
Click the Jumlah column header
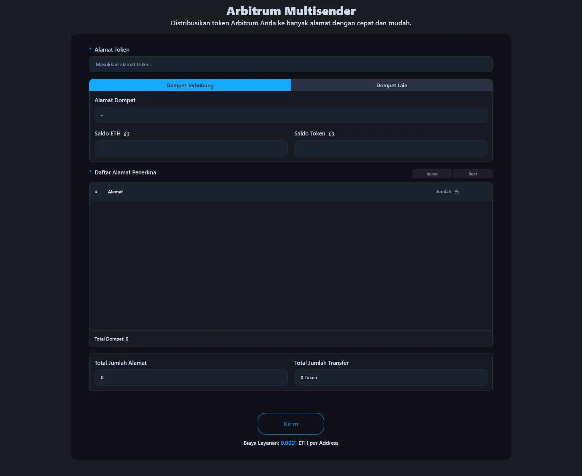443,192
